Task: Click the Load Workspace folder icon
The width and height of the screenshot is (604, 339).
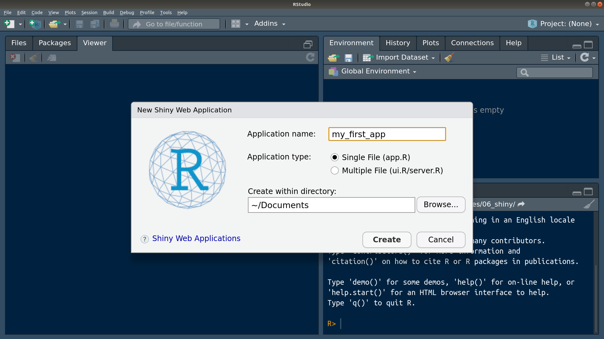Action: 333,58
